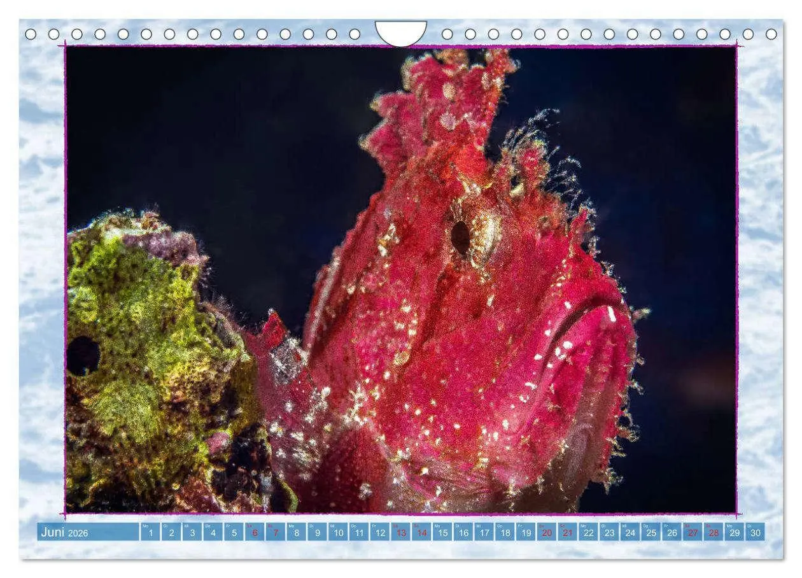The image size is (802, 578).
Task: Choose day 24 in the calendar row
Action: 630,533
